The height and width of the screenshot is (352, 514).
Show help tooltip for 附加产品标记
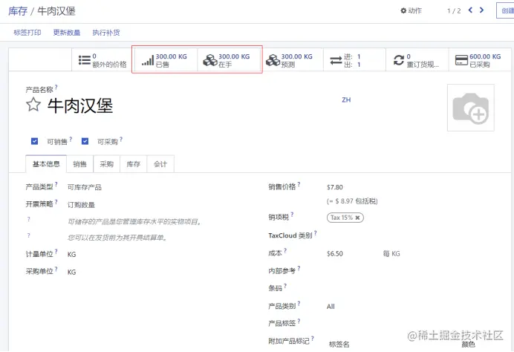[313, 339]
